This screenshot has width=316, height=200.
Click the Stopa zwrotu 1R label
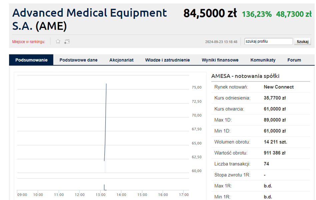(232, 175)
